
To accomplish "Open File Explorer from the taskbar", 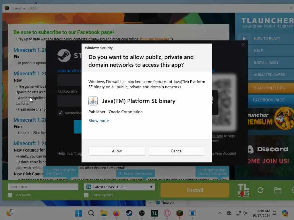I will coord(104,213).
